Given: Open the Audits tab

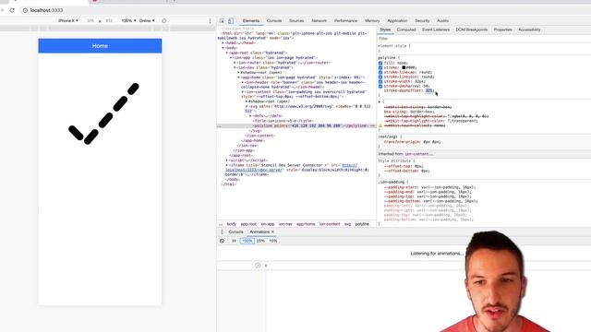Looking at the screenshot, I should (x=442, y=20).
